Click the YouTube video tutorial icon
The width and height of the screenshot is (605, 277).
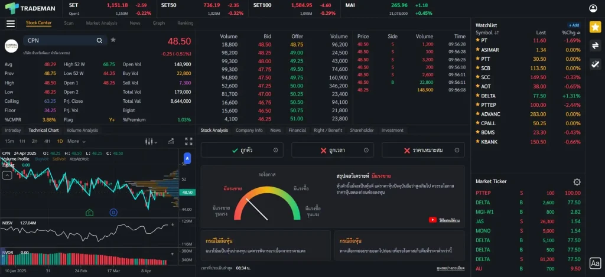point(432,220)
